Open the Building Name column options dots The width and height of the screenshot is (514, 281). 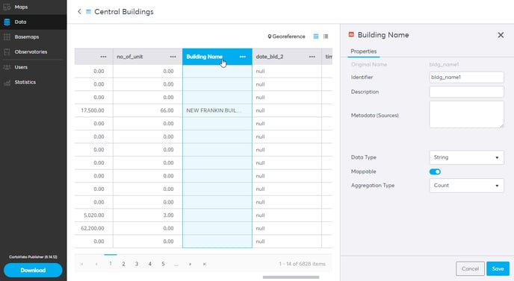243,57
